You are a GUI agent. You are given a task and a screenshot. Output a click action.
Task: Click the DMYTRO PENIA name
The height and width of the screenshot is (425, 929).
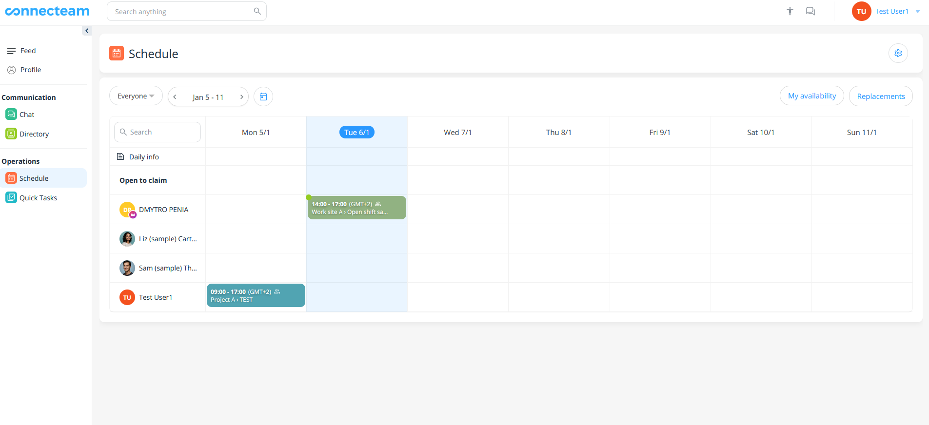(x=163, y=210)
